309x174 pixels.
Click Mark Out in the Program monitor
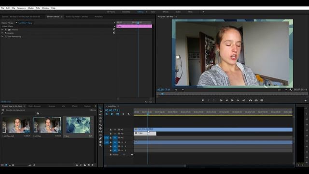pos(214,101)
